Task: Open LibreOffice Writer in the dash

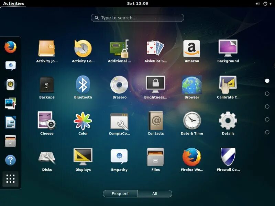Action: pyautogui.click(x=11, y=122)
